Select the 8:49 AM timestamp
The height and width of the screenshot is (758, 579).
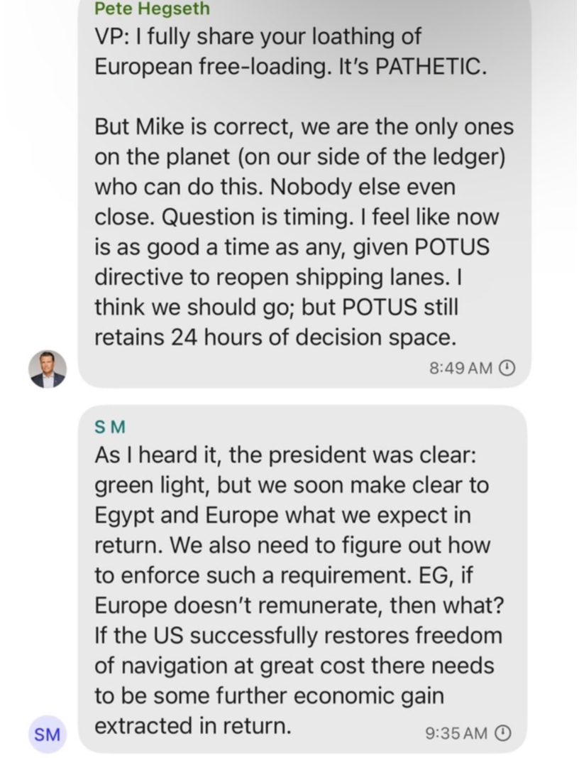point(461,369)
